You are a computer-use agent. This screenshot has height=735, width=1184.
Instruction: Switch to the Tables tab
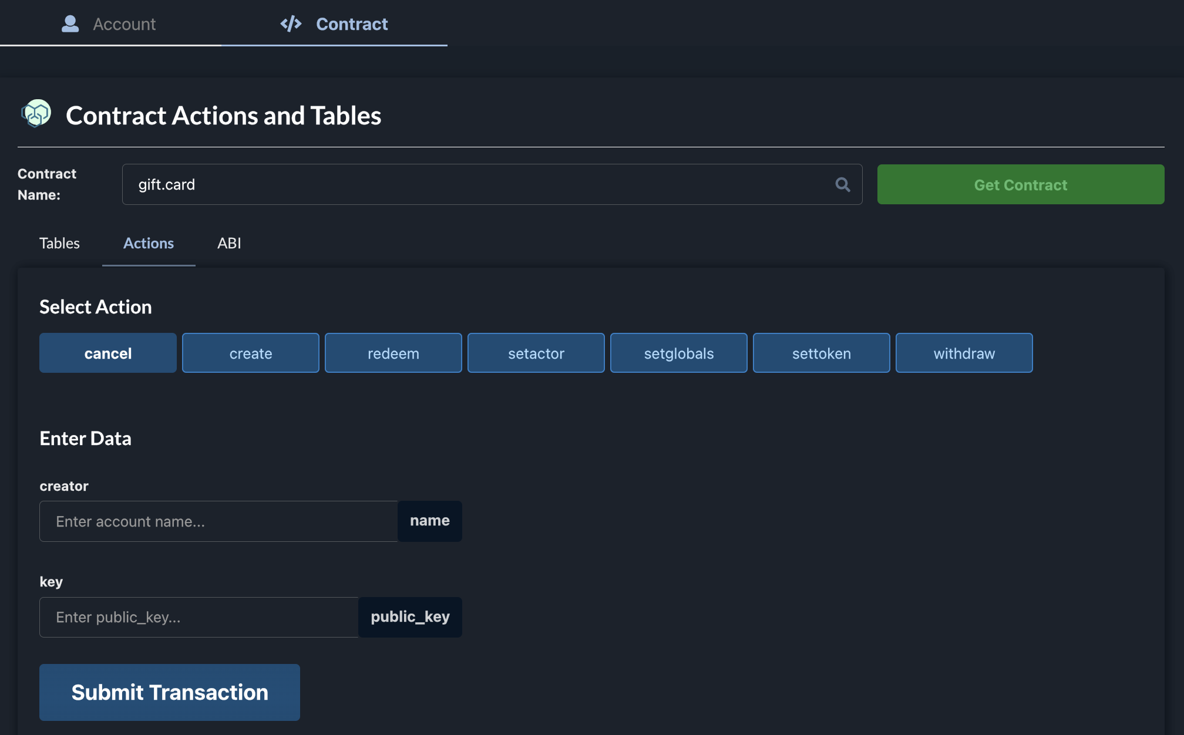point(59,243)
